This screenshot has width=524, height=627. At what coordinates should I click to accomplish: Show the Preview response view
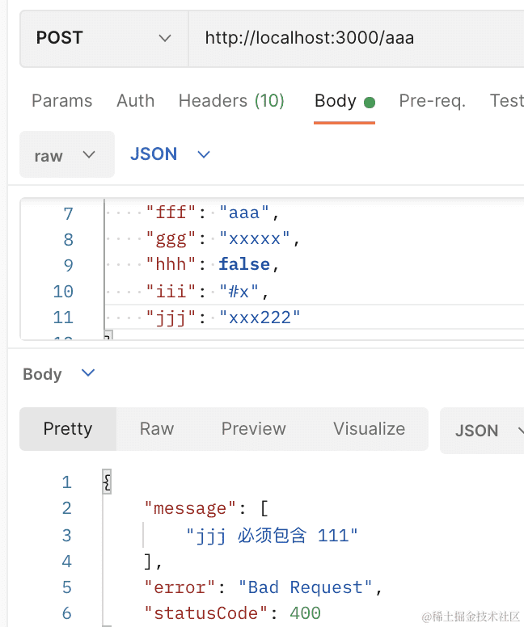pos(253,429)
